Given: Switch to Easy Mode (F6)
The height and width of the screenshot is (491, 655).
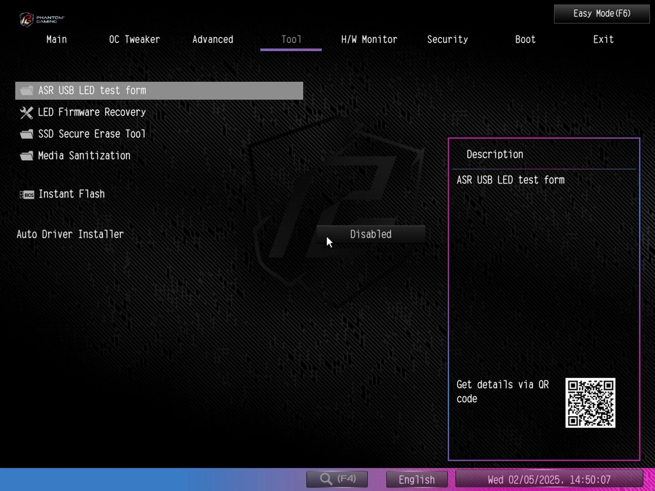Looking at the screenshot, I should click(x=601, y=14).
